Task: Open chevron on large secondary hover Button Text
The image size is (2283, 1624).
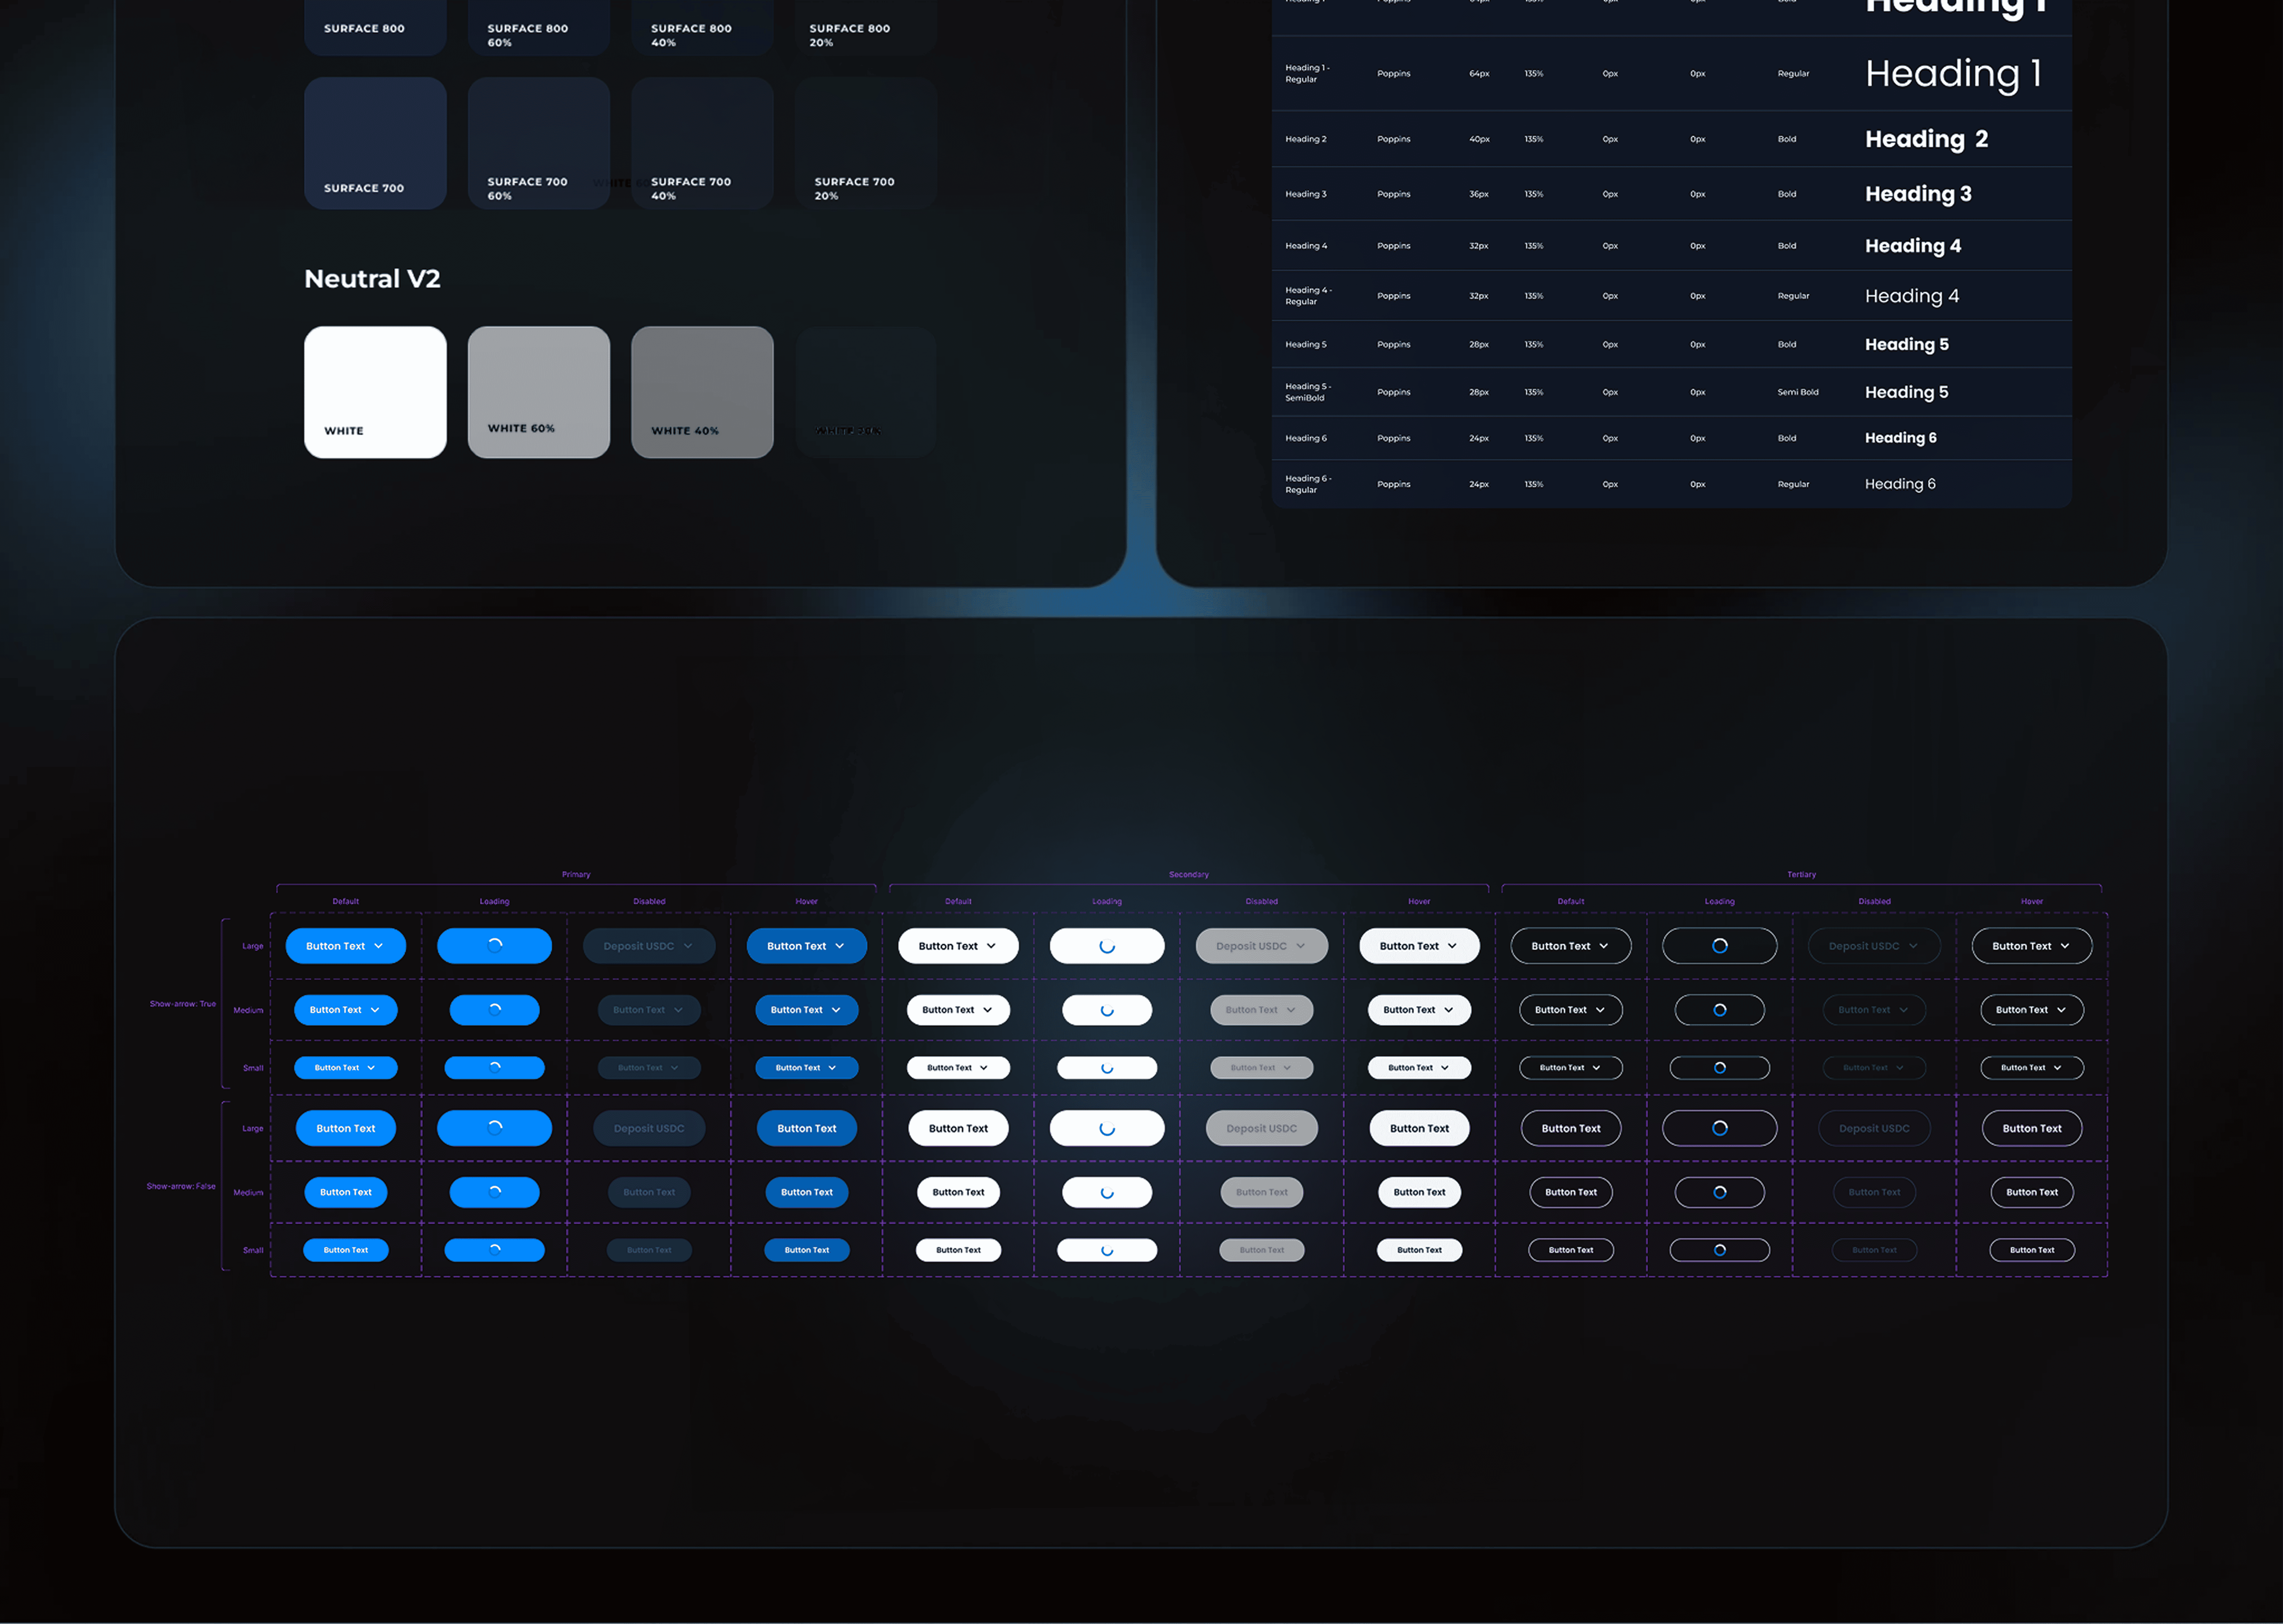Action: (x=1452, y=946)
